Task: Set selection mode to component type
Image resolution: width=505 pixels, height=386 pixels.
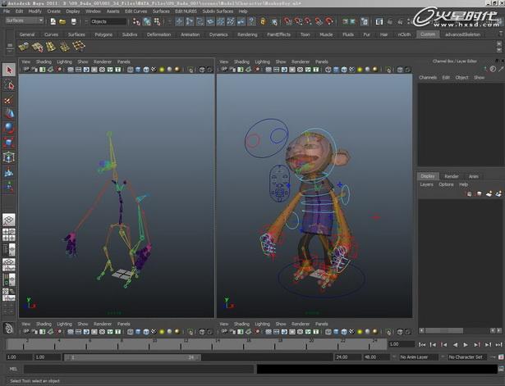Action: tap(157, 21)
